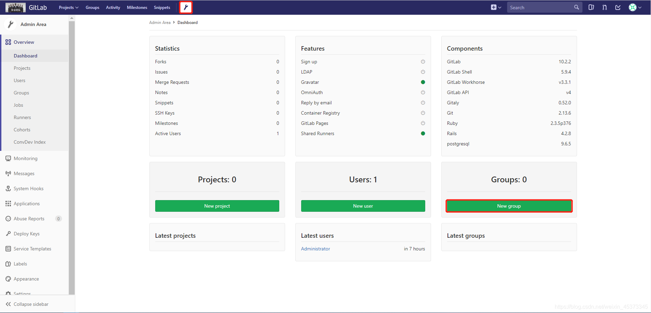Open the issues icon in top bar
651x313 pixels.
(591, 7)
